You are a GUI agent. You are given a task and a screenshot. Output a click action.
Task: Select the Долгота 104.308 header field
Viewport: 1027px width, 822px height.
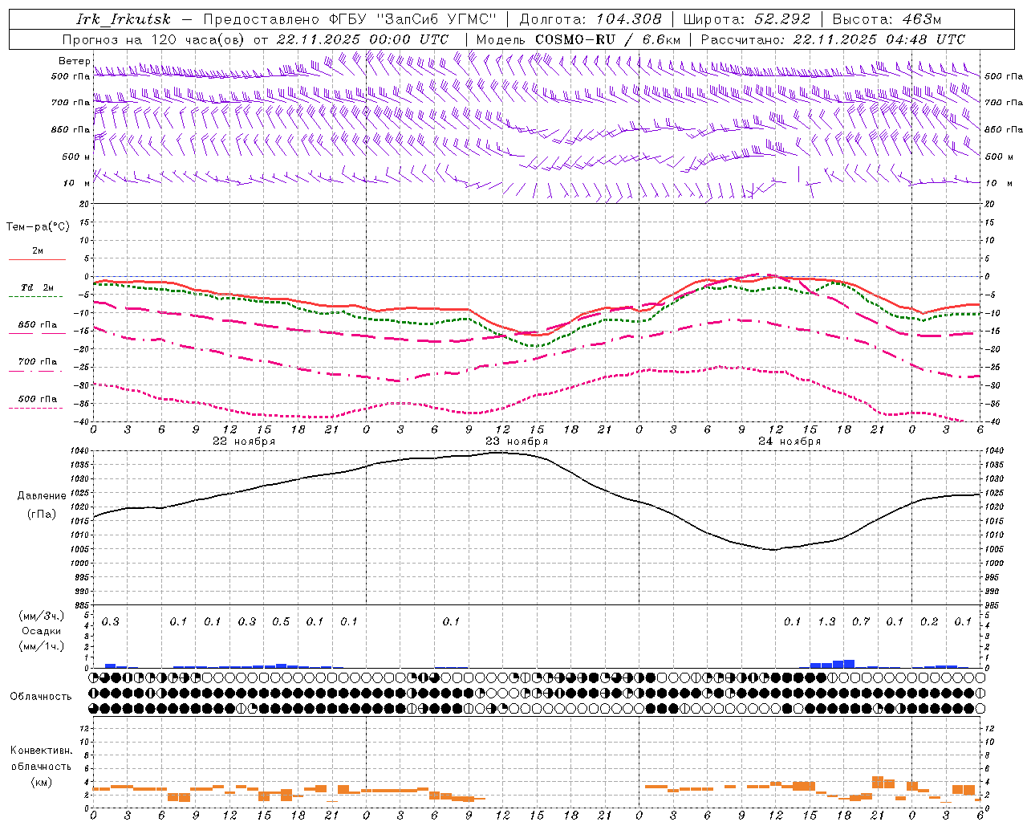591,19
